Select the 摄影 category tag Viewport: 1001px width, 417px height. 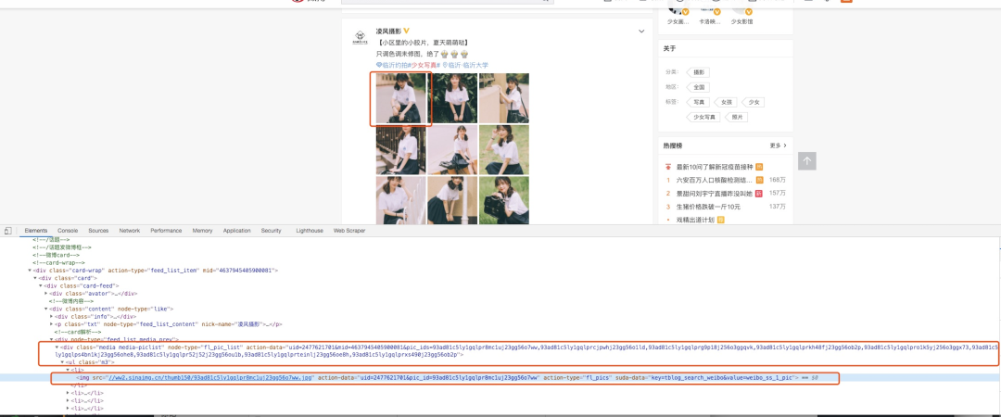click(x=699, y=72)
